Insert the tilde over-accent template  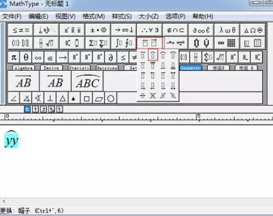click(143, 56)
